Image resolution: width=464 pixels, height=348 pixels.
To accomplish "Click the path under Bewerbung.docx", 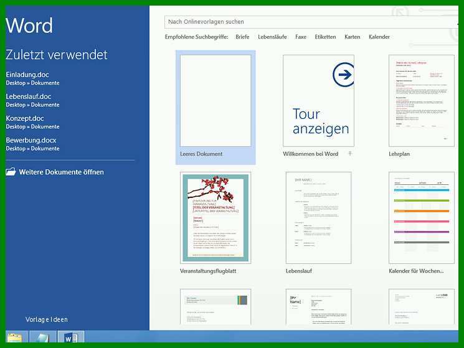I will (32, 148).
